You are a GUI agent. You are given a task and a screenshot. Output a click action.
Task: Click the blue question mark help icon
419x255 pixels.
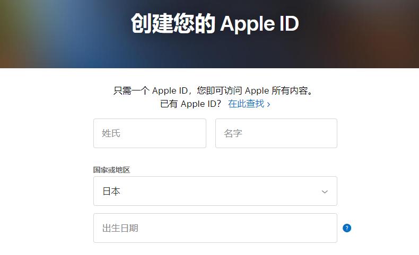click(x=346, y=228)
